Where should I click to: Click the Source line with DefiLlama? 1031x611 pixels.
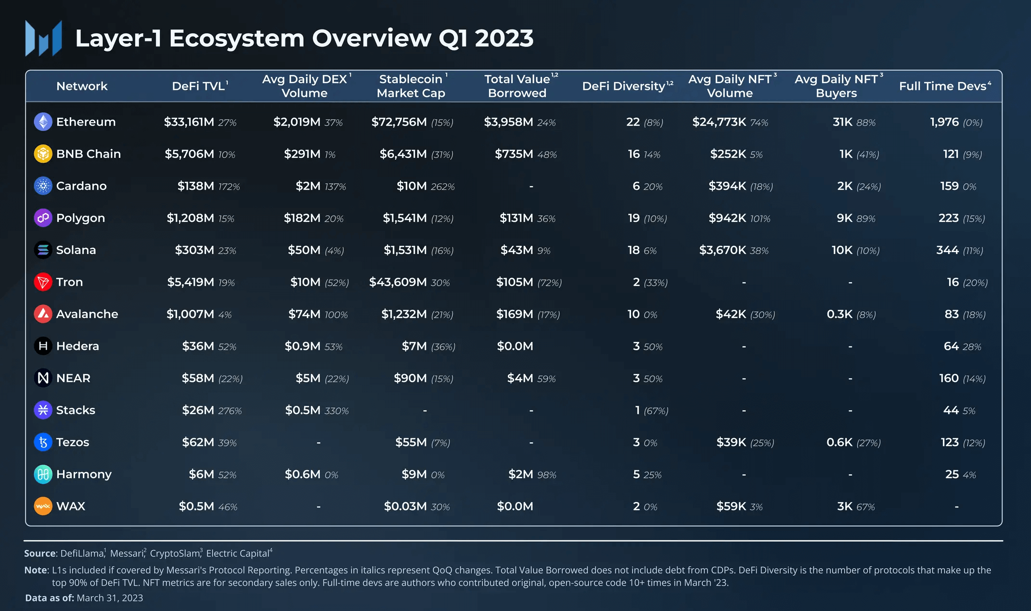coord(148,553)
